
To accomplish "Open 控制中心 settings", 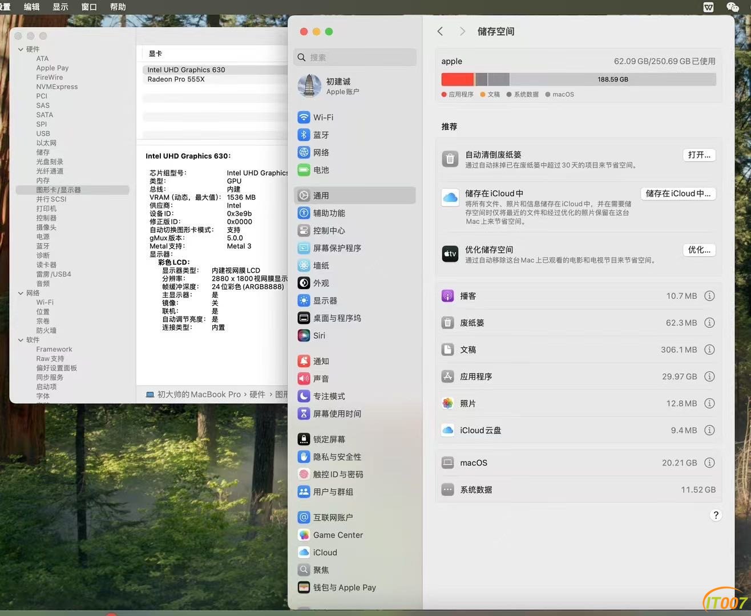I will tap(355, 231).
